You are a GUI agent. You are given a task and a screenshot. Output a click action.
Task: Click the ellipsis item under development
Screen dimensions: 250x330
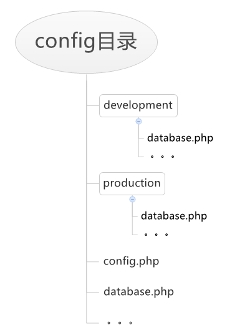click(x=162, y=157)
